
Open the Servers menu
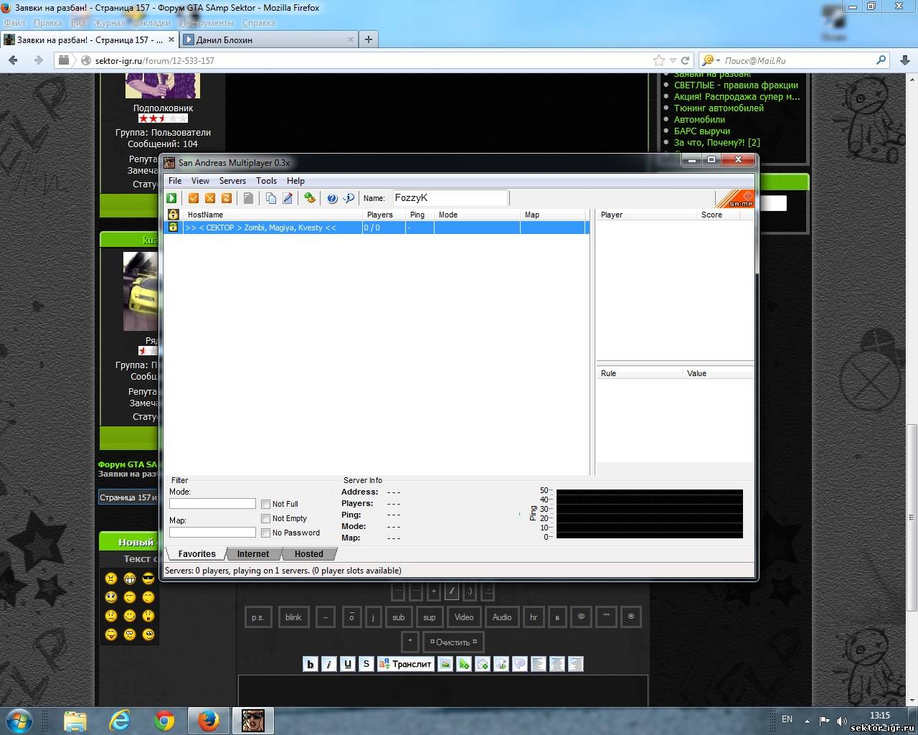[x=232, y=181]
